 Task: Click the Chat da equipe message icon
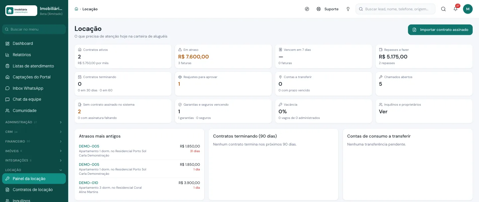7,99
